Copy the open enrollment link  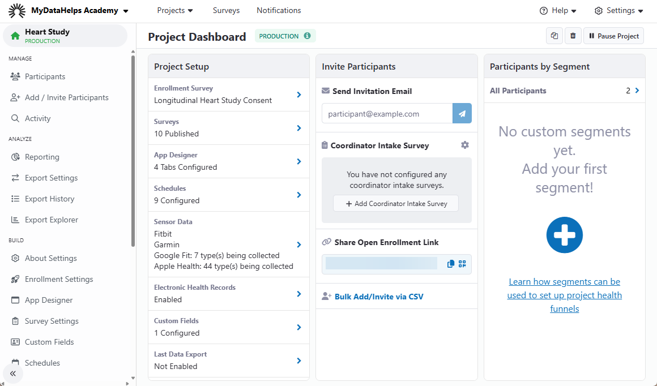(x=451, y=264)
